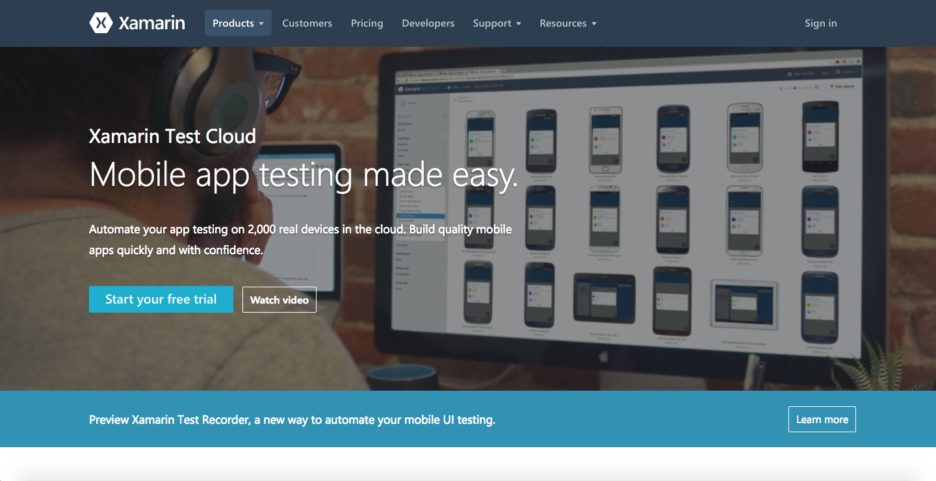
Task: Open the Products menu
Action: (x=233, y=23)
